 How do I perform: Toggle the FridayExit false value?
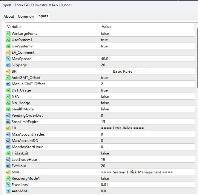pos(105,153)
